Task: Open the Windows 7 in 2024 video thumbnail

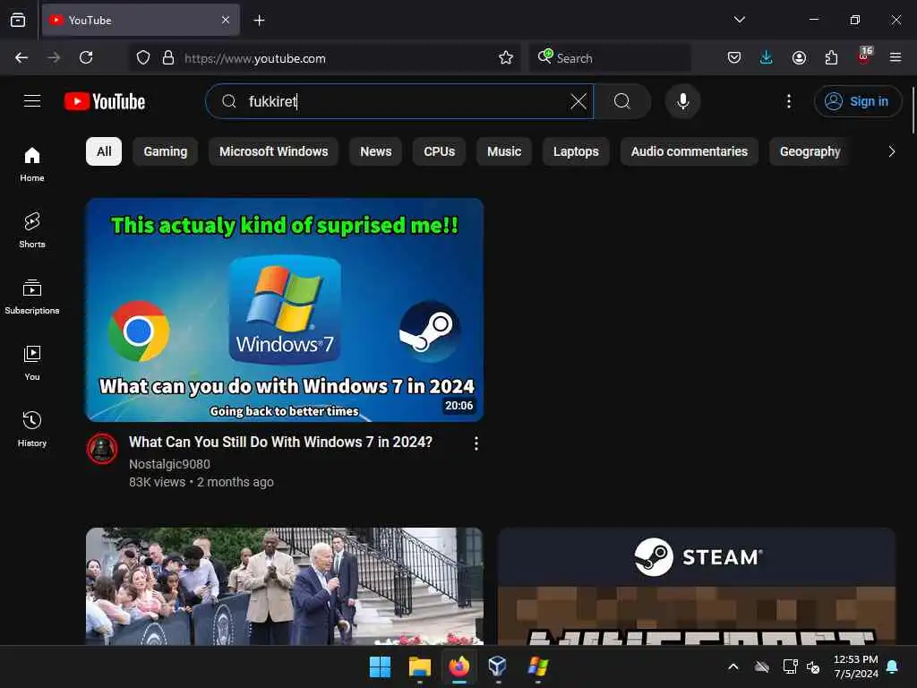Action: click(285, 309)
